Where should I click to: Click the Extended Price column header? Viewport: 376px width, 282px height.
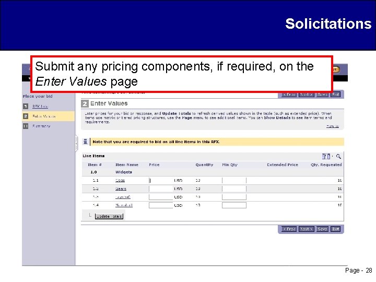(x=283, y=164)
